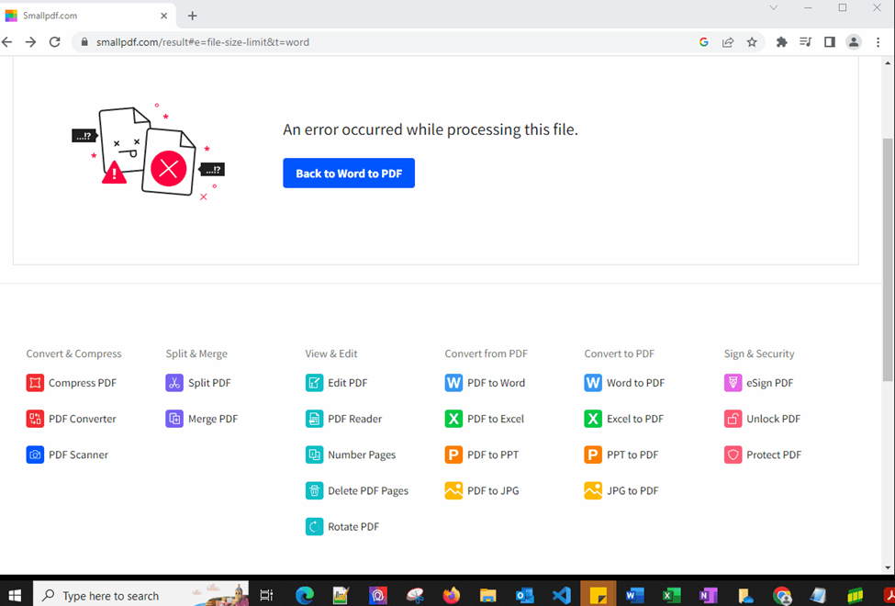Open a new browser tab

(193, 16)
